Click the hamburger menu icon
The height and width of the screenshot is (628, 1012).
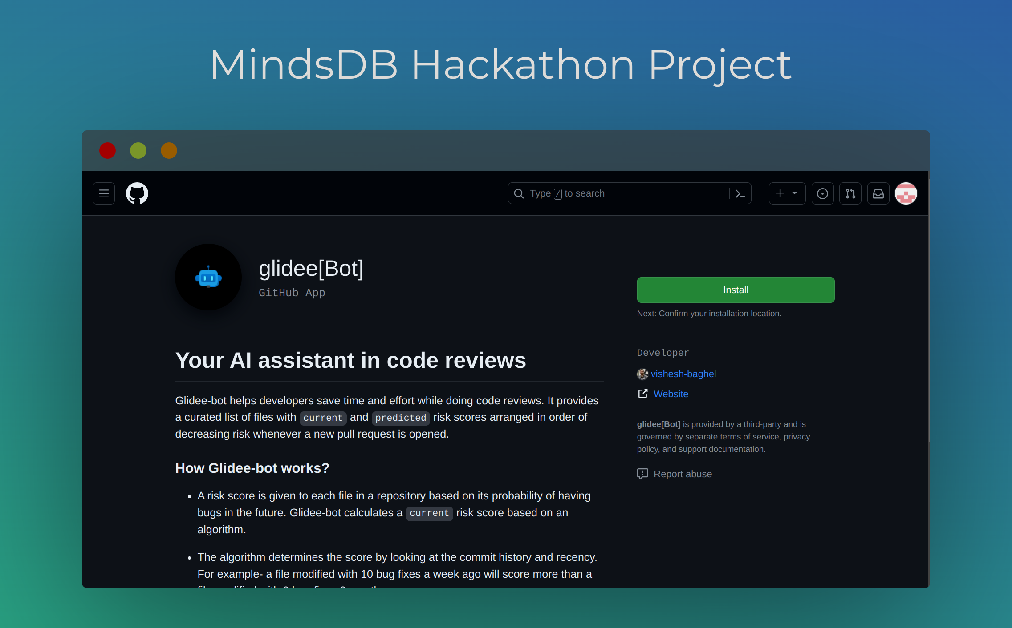coord(104,193)
